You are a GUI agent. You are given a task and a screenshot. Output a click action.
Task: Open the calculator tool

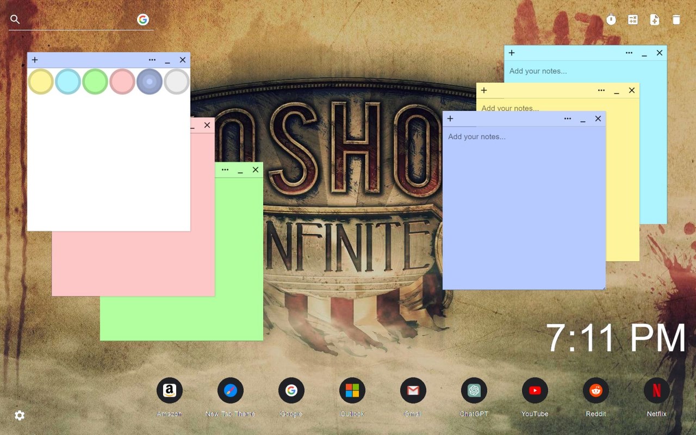tap(633, 20)
